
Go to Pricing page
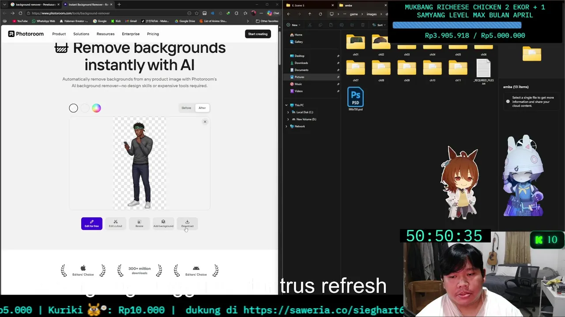pyautogui.click(x=153, y=34)
